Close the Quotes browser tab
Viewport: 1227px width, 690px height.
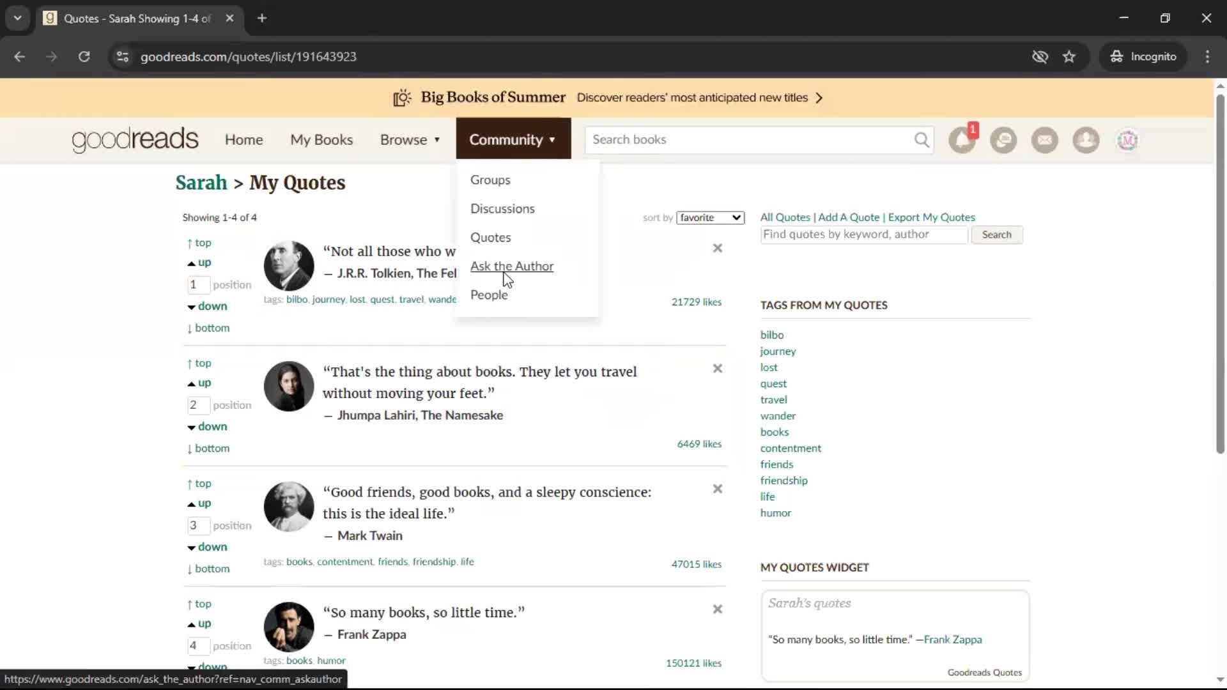(x=229, y=18)
